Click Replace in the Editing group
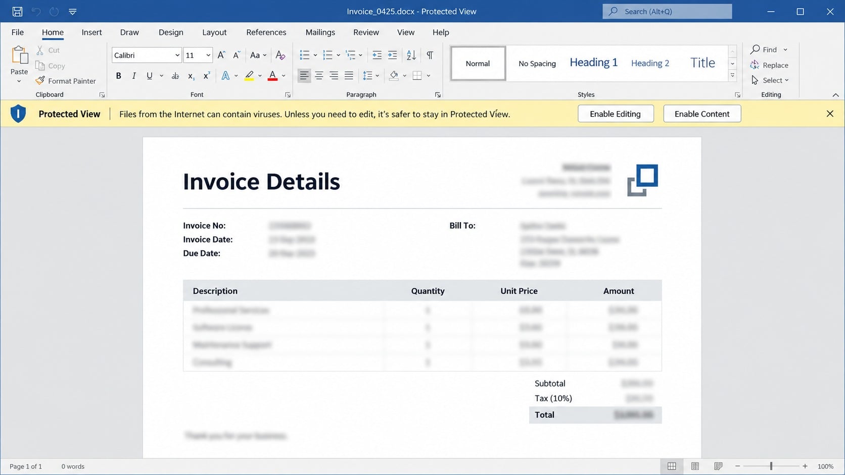This screenshot has width=845, height=475. click(x=769, y=65)
